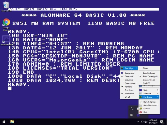Open the FUNC KEYS menu
This screenshot has width=167, height=125.
[69, 9]
